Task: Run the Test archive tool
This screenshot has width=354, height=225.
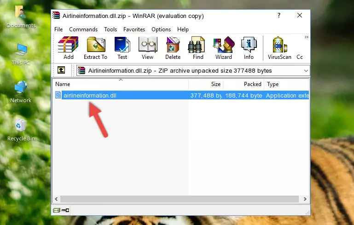Action: pos(122,48)
